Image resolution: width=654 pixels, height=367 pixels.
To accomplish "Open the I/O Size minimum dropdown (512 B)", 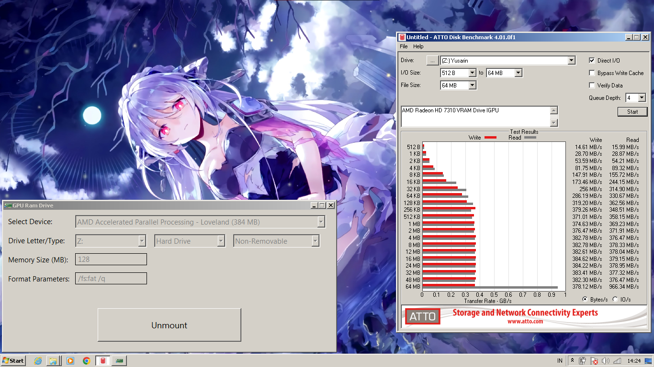I will click(472, 73).
